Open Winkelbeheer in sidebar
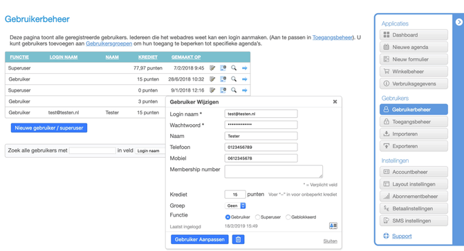The image size is (464, 251). (414, 72)
